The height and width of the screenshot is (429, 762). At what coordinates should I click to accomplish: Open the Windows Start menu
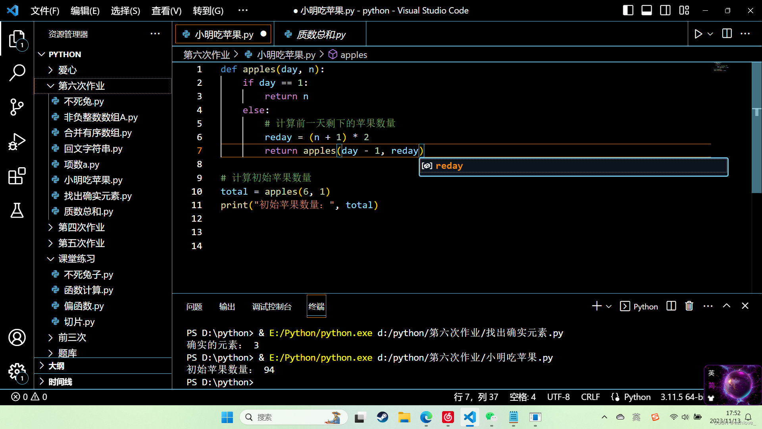227,417
